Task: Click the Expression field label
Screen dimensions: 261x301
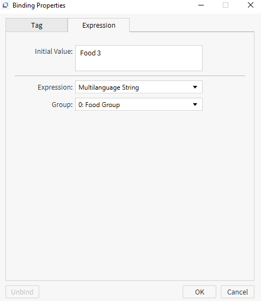Action: 55,87
